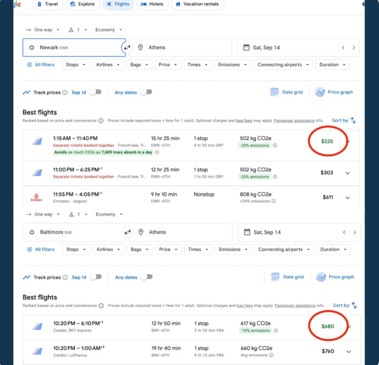The width and height of the screenshot is (379, 365).
Task: Show emissions info for $680 flight
Action: point(276,330)
